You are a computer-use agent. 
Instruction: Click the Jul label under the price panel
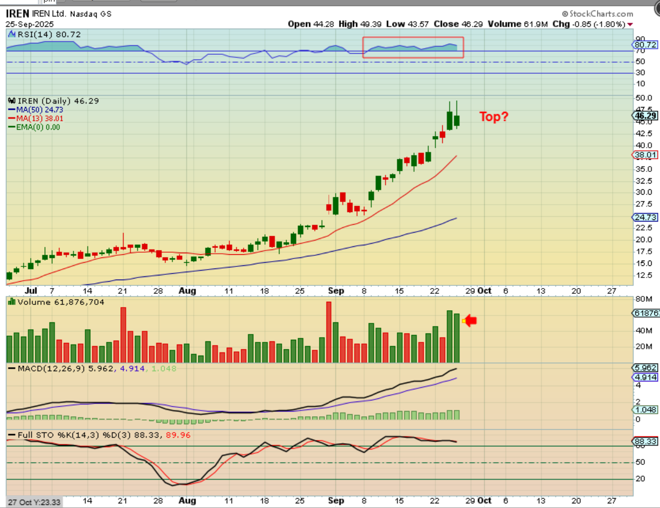[31, 291]
